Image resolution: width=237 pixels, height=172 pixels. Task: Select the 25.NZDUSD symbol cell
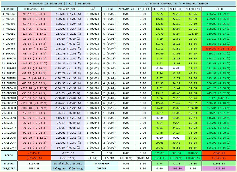[9, 133]
